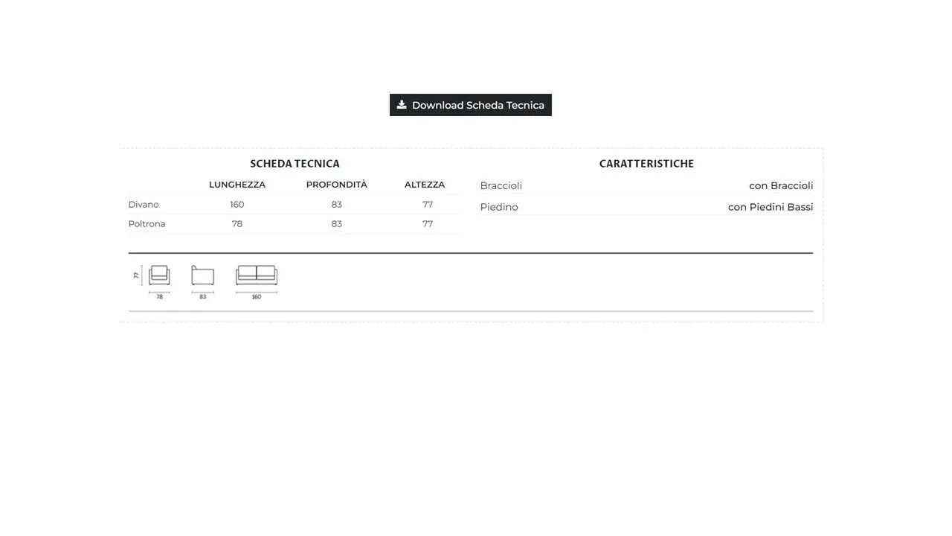The width and height of the screenshot is (952, 536).
Task: Click the side-view depth diagram
Action: tap(202, 275)
